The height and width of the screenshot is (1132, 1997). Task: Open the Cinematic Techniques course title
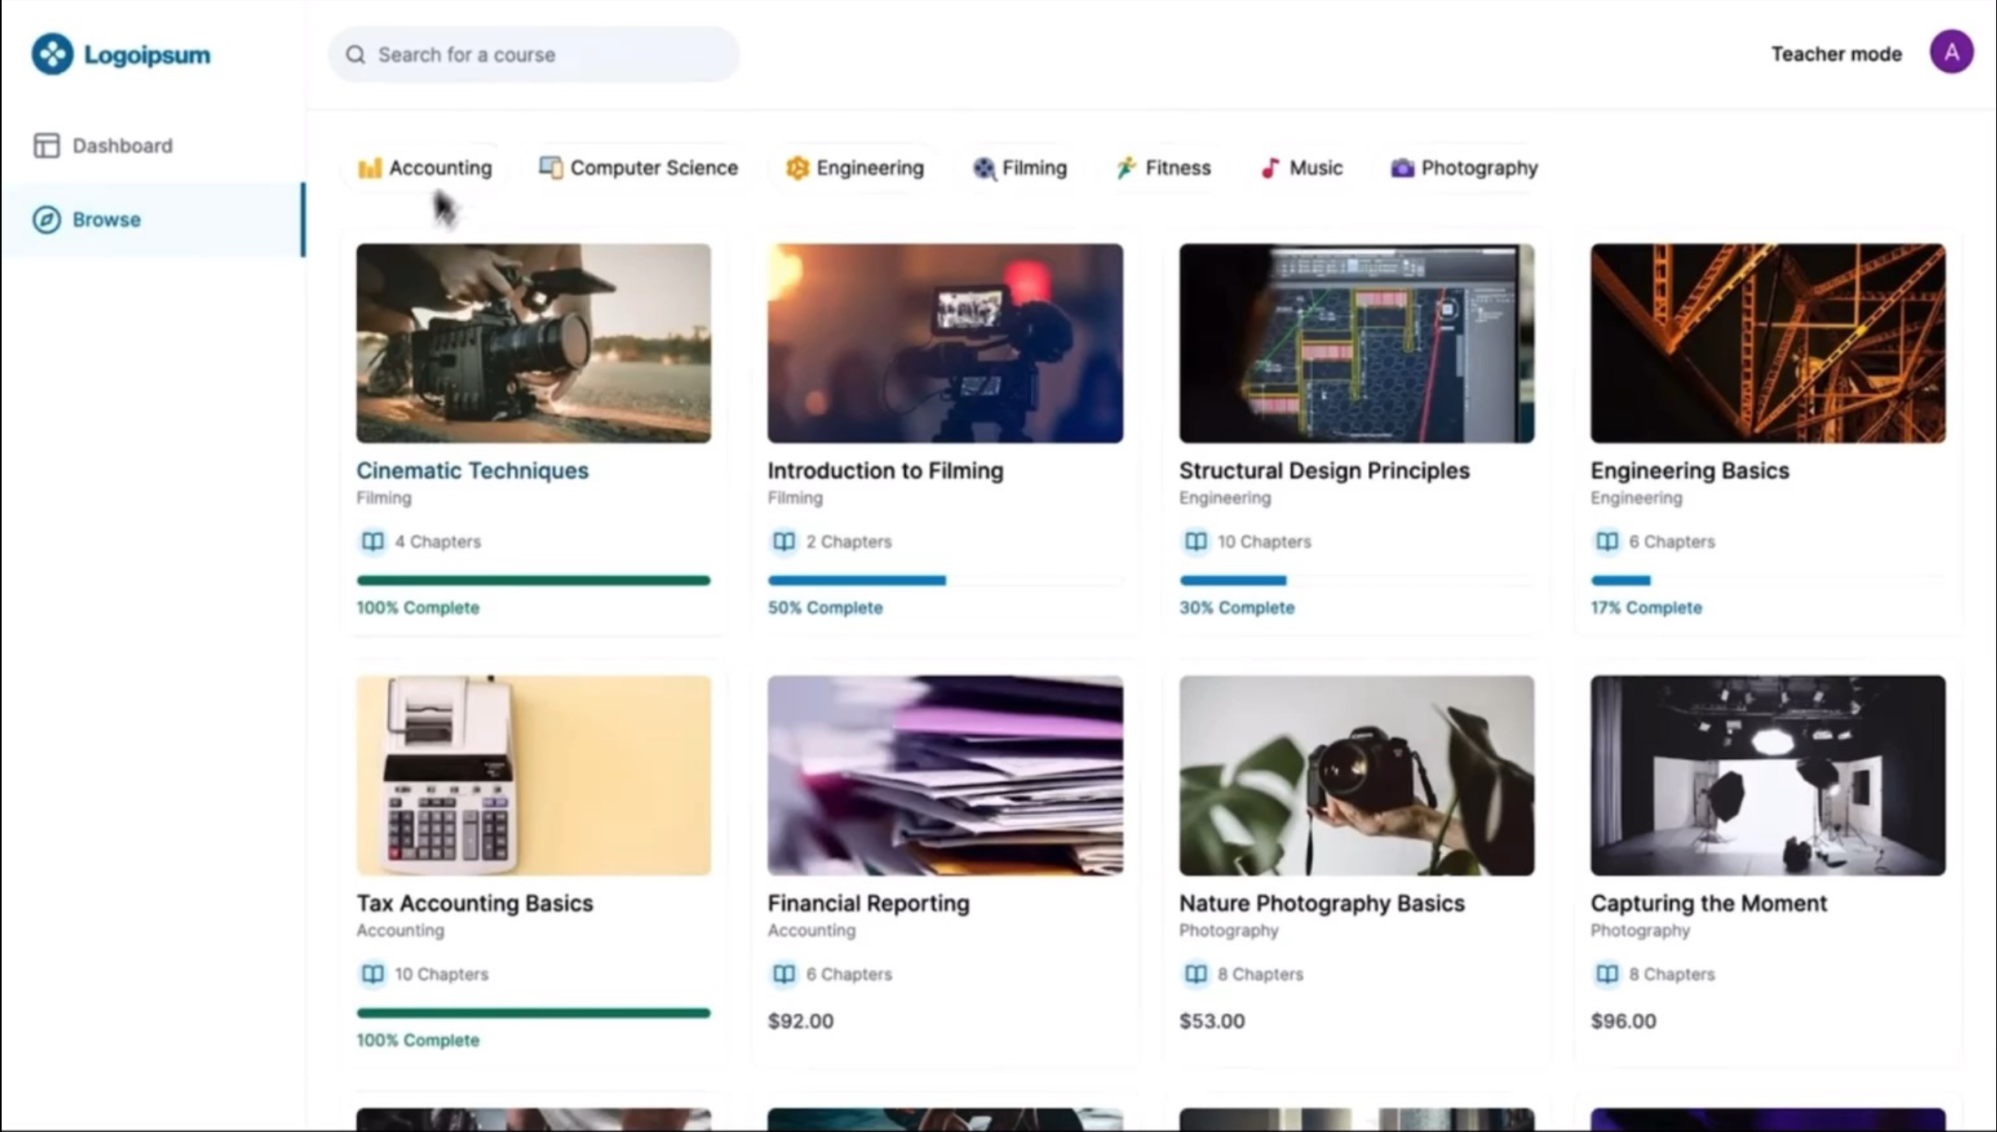point(472,471)
